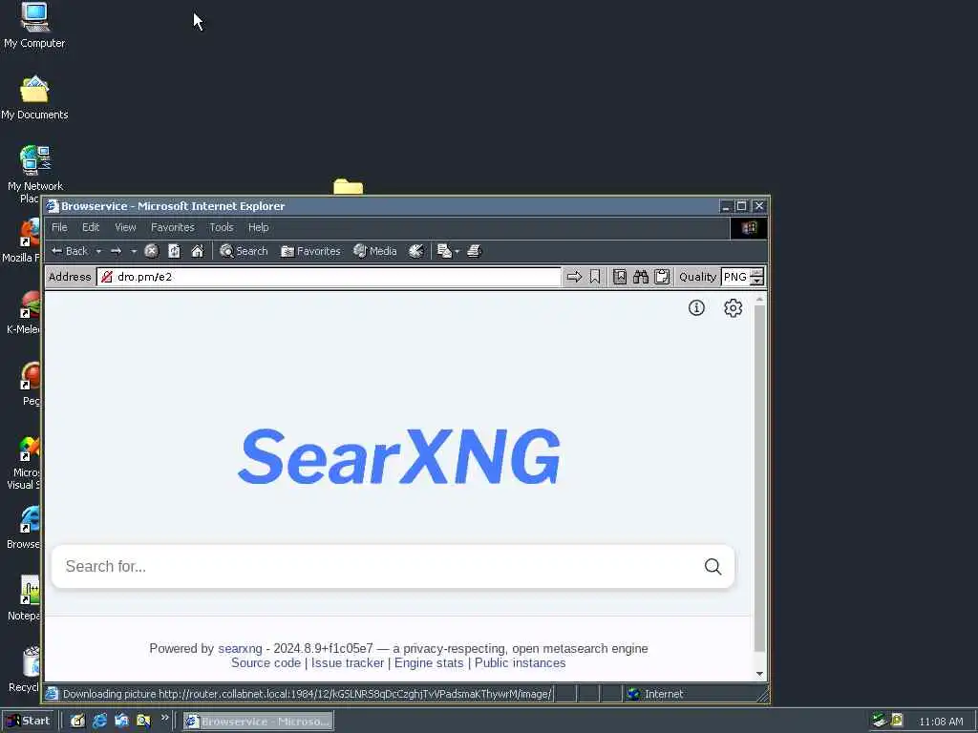Select the Notepad++ desktop shortcut
Image resolution: width=978 pixels, height=733 pixels.
pos(25,598)
